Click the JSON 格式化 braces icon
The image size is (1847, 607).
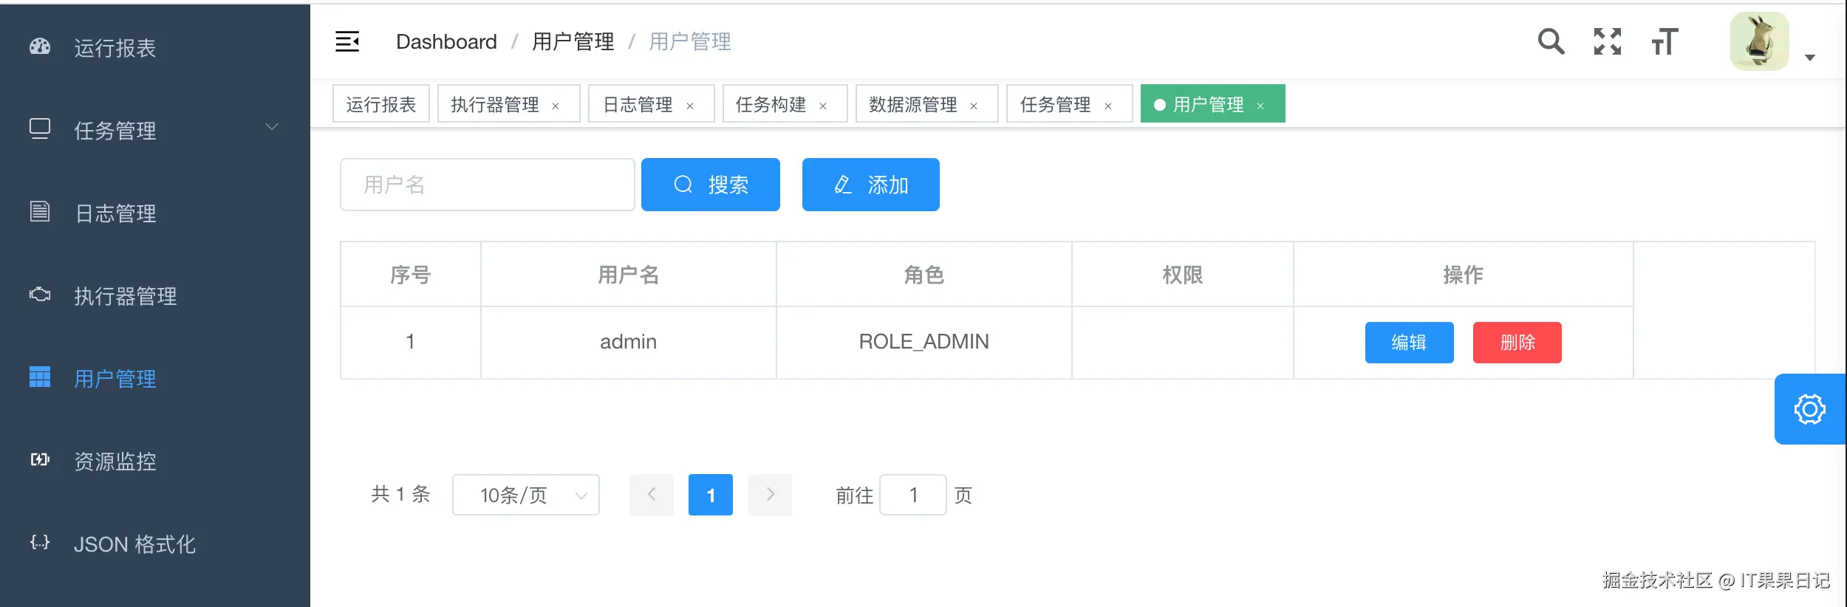tap(40, 543)
